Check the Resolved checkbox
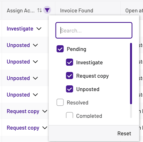The height and width of the screenshot is (142, 143). coord(60,102)
